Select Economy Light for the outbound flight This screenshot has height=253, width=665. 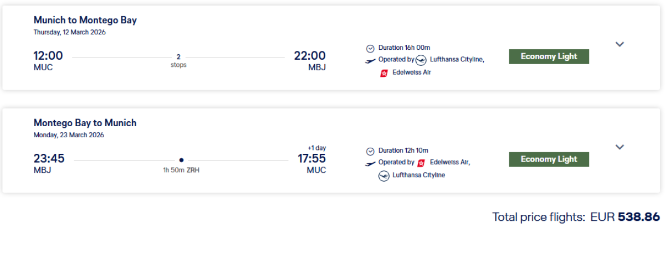[x=549, y=56]
